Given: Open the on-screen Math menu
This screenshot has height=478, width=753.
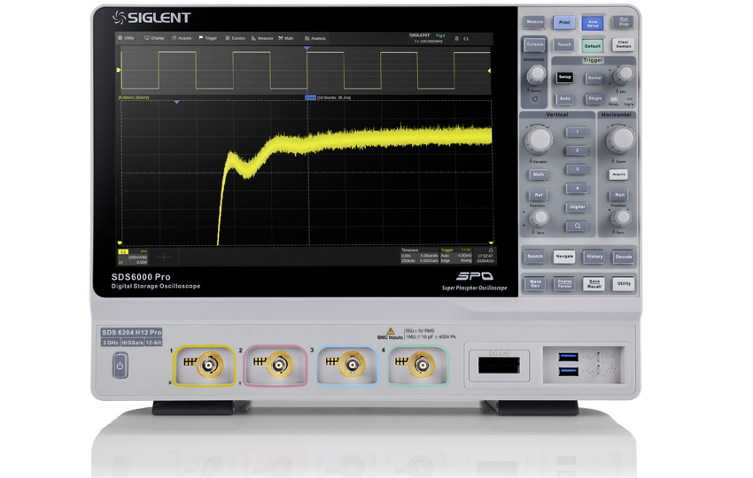Looking at the screenshot, I should 286,38.
